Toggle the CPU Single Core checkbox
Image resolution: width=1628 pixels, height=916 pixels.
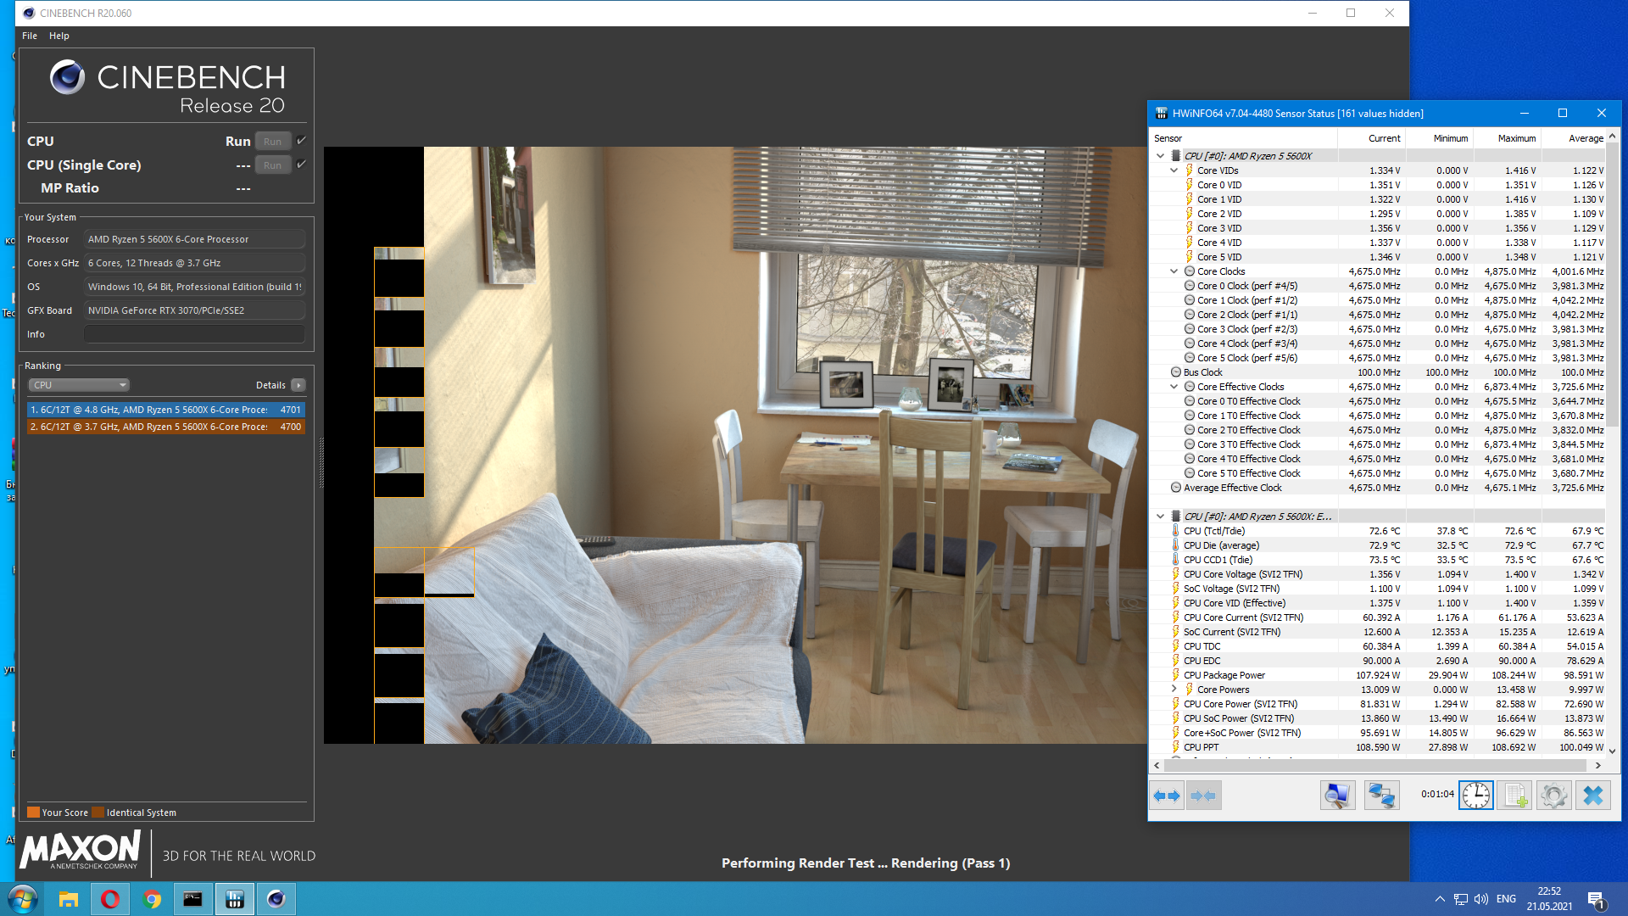coord(301,165)
